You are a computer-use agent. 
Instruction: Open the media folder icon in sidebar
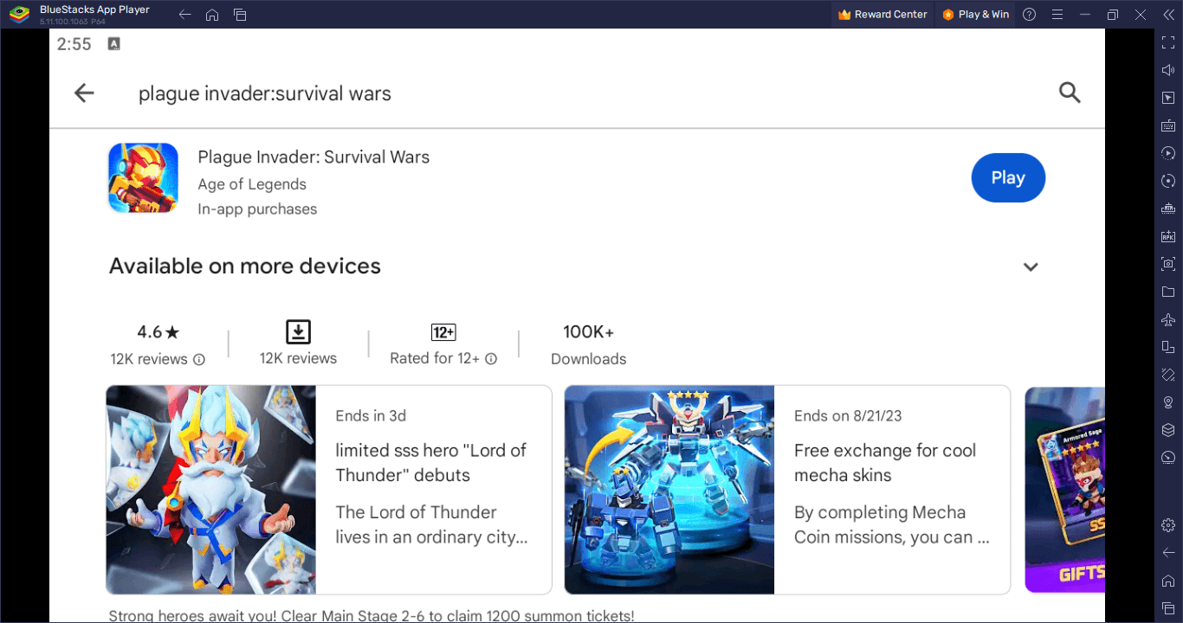click(1168, 292)
